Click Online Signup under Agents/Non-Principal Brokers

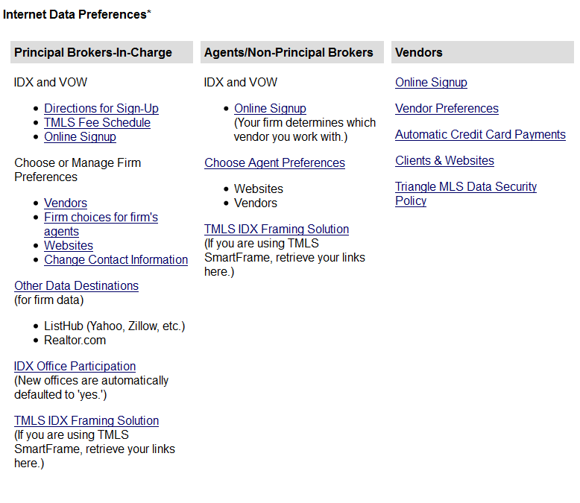pos(270,108)
